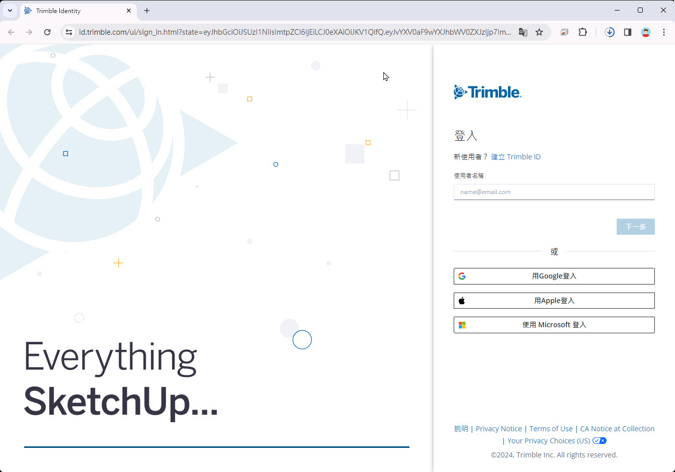Viewport: 675px width, 472px height.
Task: Open the extensions puzzle icon
Action: point(582,32)
